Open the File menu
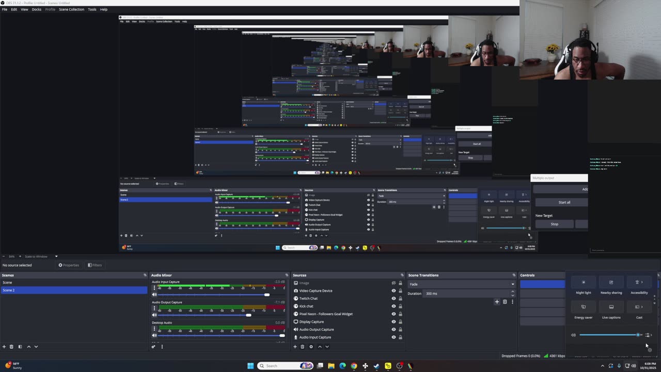Screen dimensions: 661x372 [5, 9]
